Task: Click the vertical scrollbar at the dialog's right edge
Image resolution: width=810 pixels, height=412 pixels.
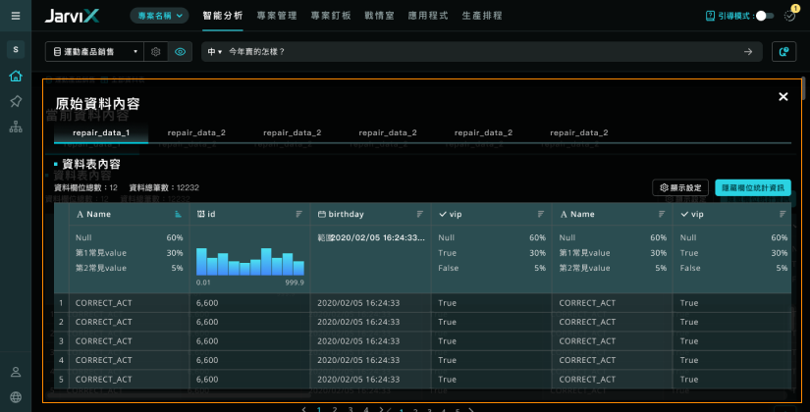Action: (803, 89)
